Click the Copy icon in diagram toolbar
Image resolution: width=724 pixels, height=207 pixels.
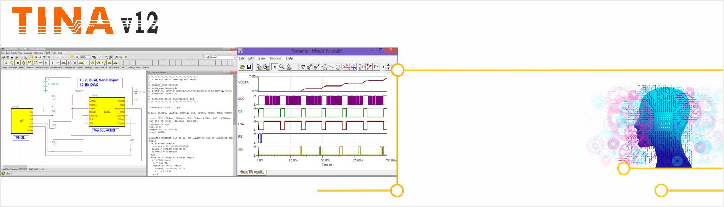coord(259,67)
